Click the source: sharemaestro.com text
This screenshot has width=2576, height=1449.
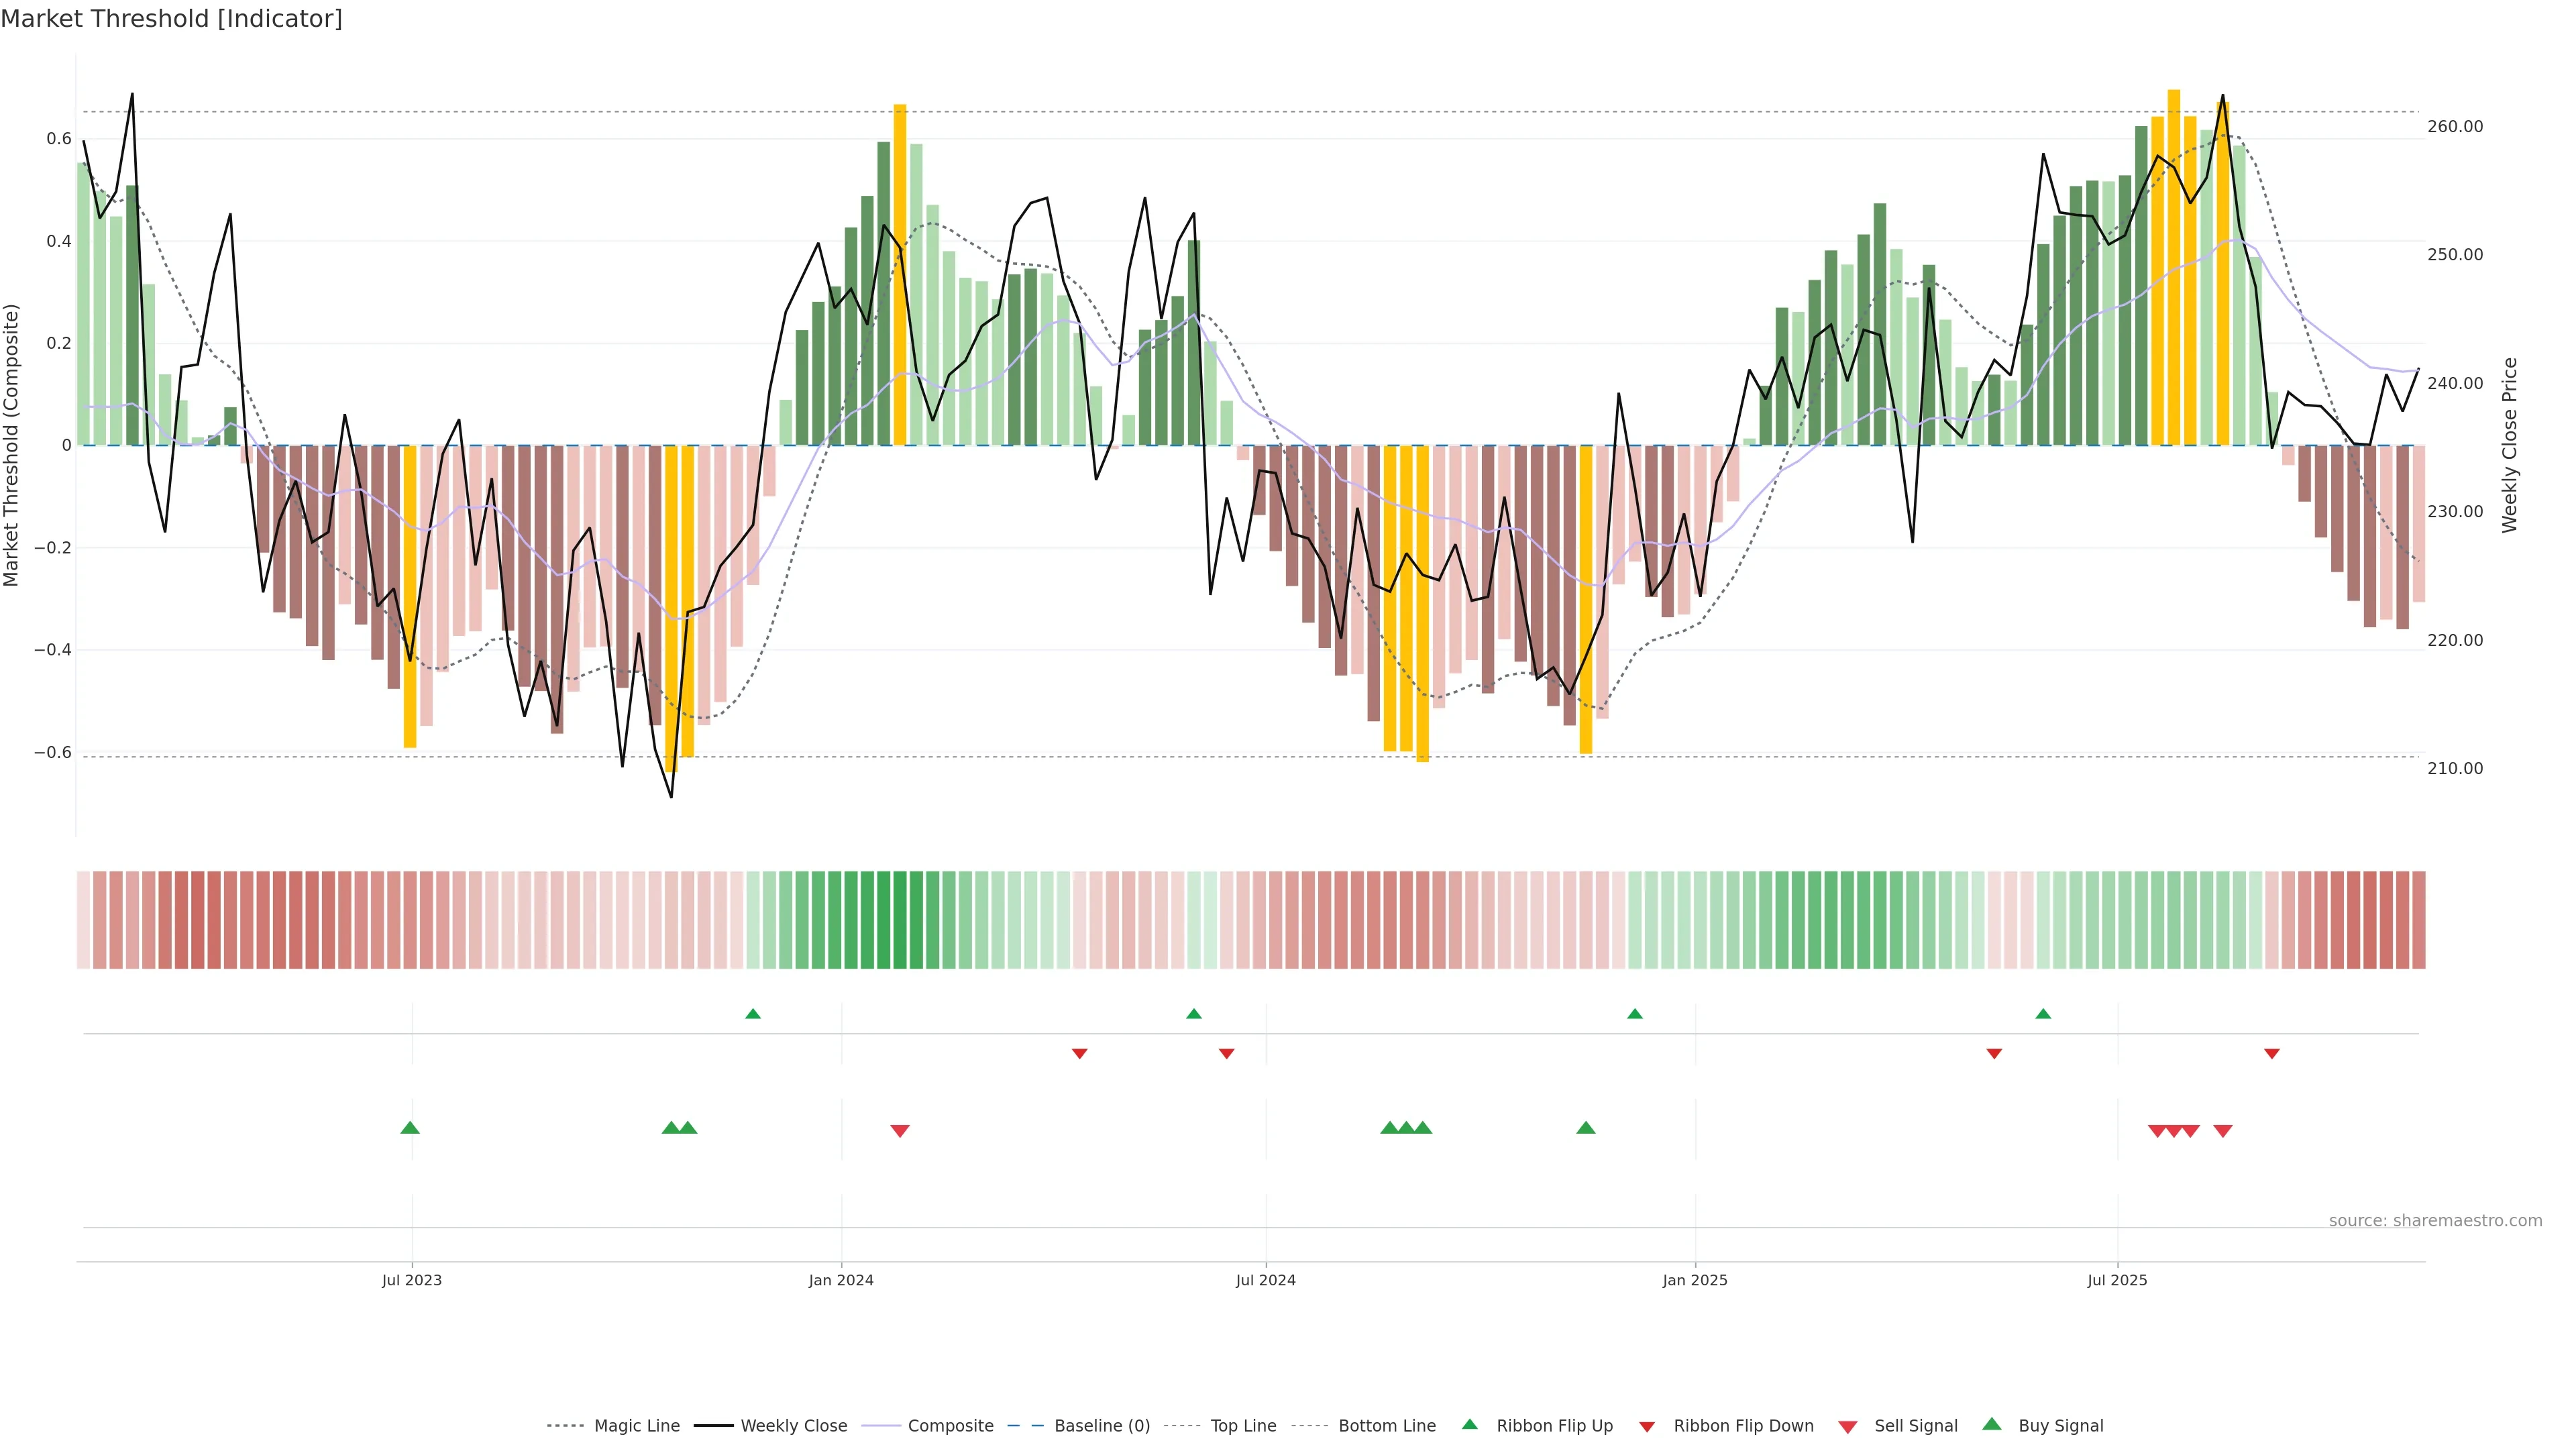click(x=2435, y=1221)
